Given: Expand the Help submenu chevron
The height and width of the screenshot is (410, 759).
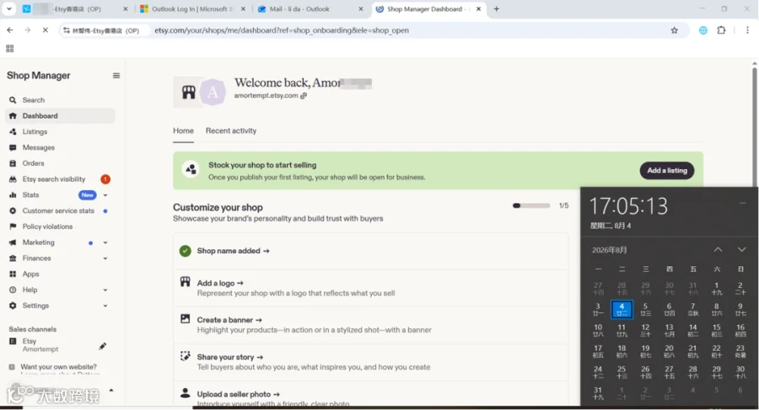Looking at the screenshot, I should 105,290.
